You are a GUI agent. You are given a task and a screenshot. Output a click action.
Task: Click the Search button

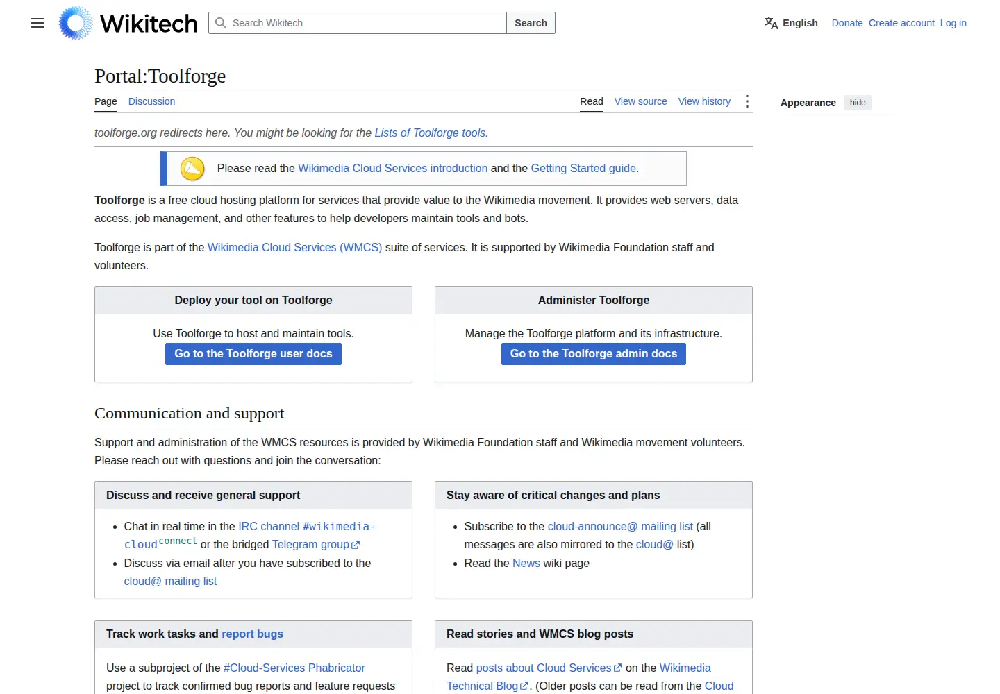pyautogui.click(x=531, y=23)
